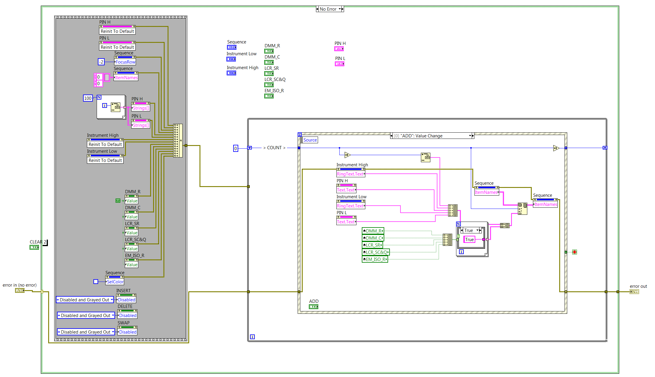
Task: Open the 'ADD: Value Change' event selector dropdown
Action: pos(471,136)
